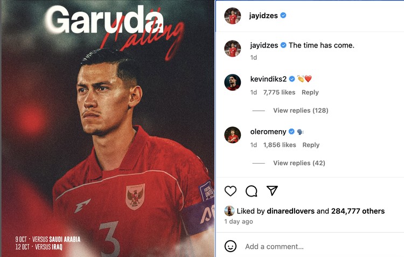Click the Garuda Calling post image
The width and height of the screenshot is (404, 257).
point(108,128)
